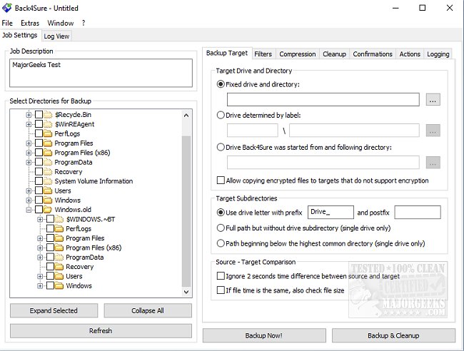464x351 pixels.
Task: Enable allow copying encrypted files option
Action: coord(221,180)
